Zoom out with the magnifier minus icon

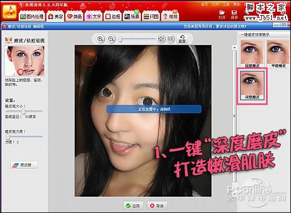click(x=111, y=39)
